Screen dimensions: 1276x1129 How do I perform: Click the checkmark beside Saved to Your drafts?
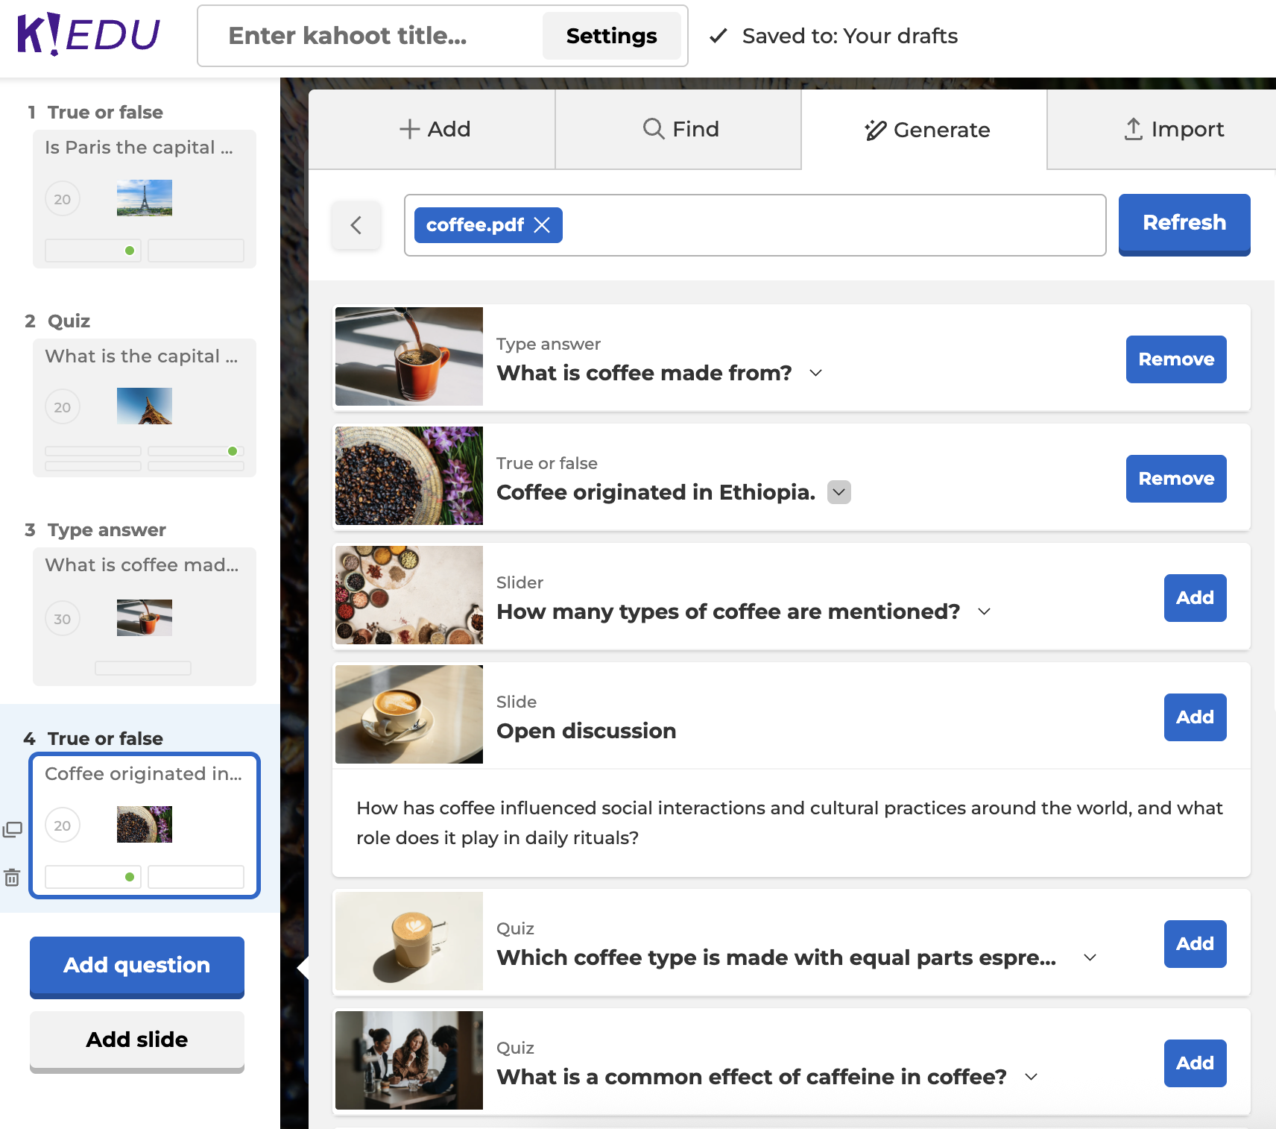click(718, 36)
